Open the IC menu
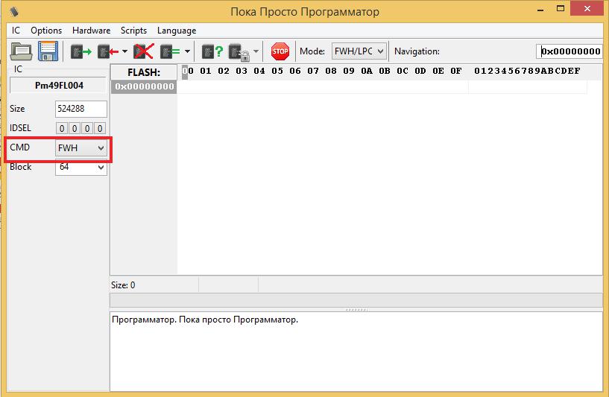This screenshot has width=609, height=397. (x=16, y=31)
